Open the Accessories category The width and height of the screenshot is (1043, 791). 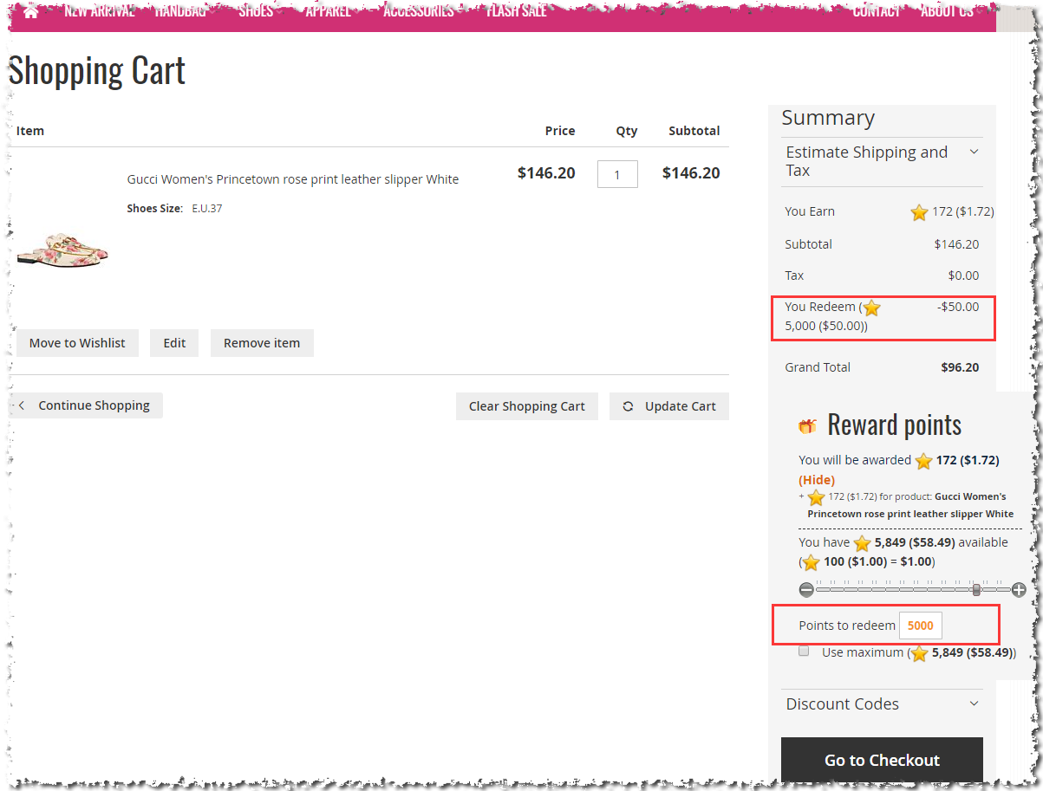[x=418, y=10]
